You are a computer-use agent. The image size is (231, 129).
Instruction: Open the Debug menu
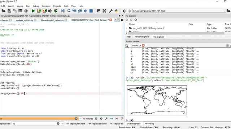pyautogui.click(x=36, y=6)
